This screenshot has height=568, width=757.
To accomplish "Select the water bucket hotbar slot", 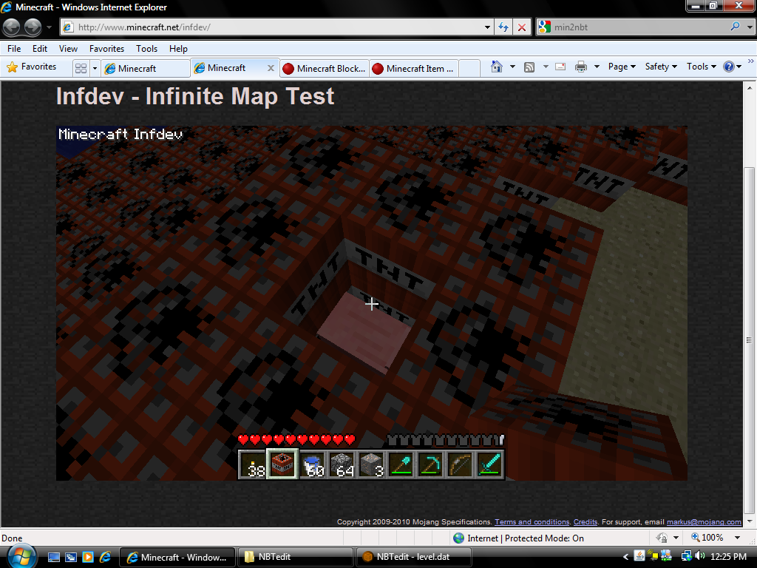I will tap(313, 464).
